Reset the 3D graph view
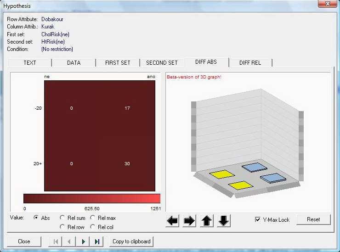340x252 pixels. [x=313, y=219]
